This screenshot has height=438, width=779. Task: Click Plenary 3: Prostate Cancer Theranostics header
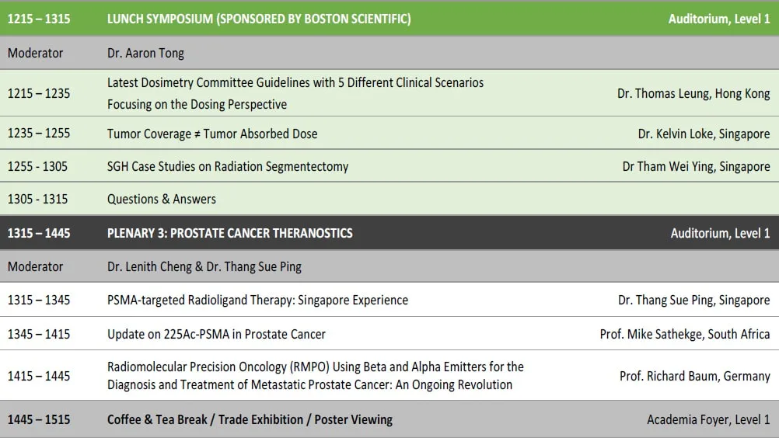[230, 233]
